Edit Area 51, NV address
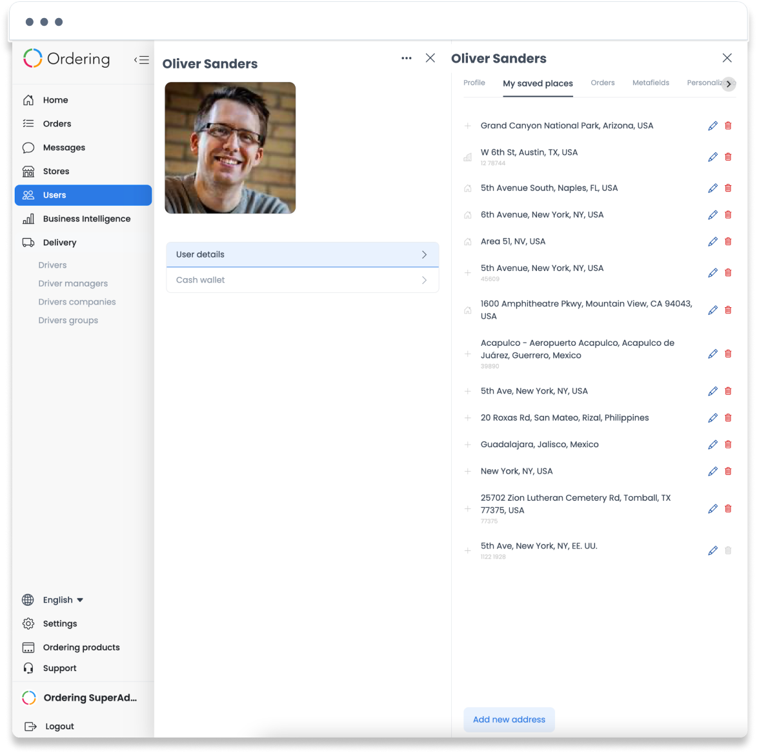Screen dimensions: 757x753 tap(712, 241)
